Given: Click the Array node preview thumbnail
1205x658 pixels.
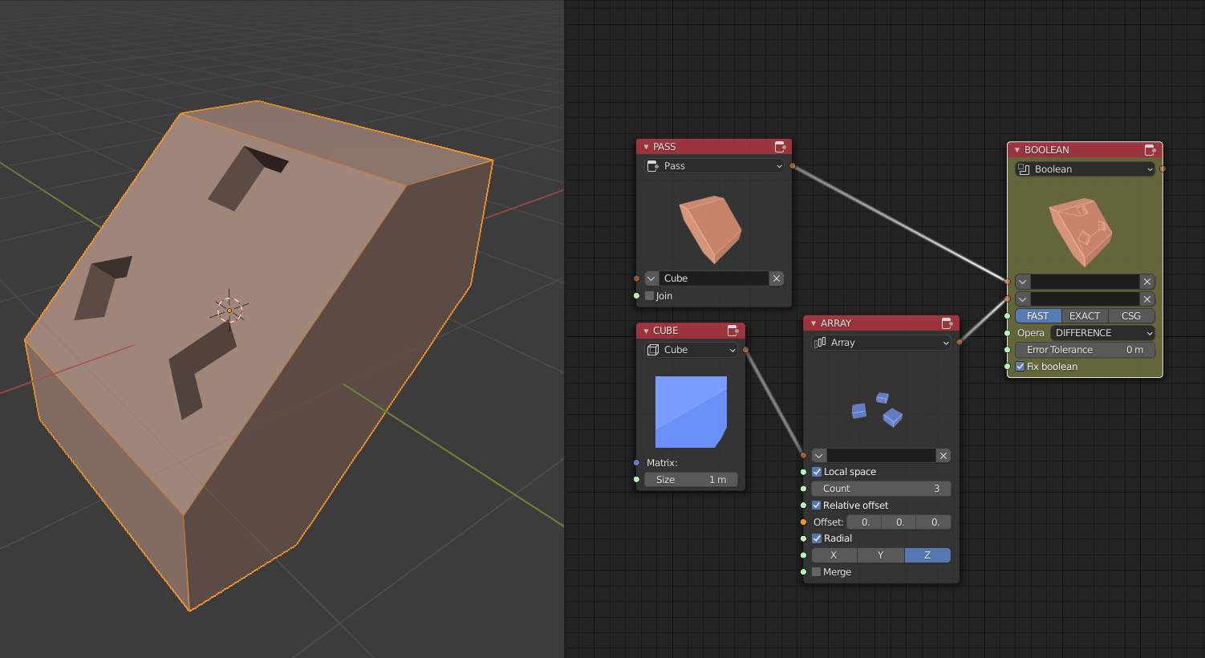Looking at the screenshot, I should point(877,409).
